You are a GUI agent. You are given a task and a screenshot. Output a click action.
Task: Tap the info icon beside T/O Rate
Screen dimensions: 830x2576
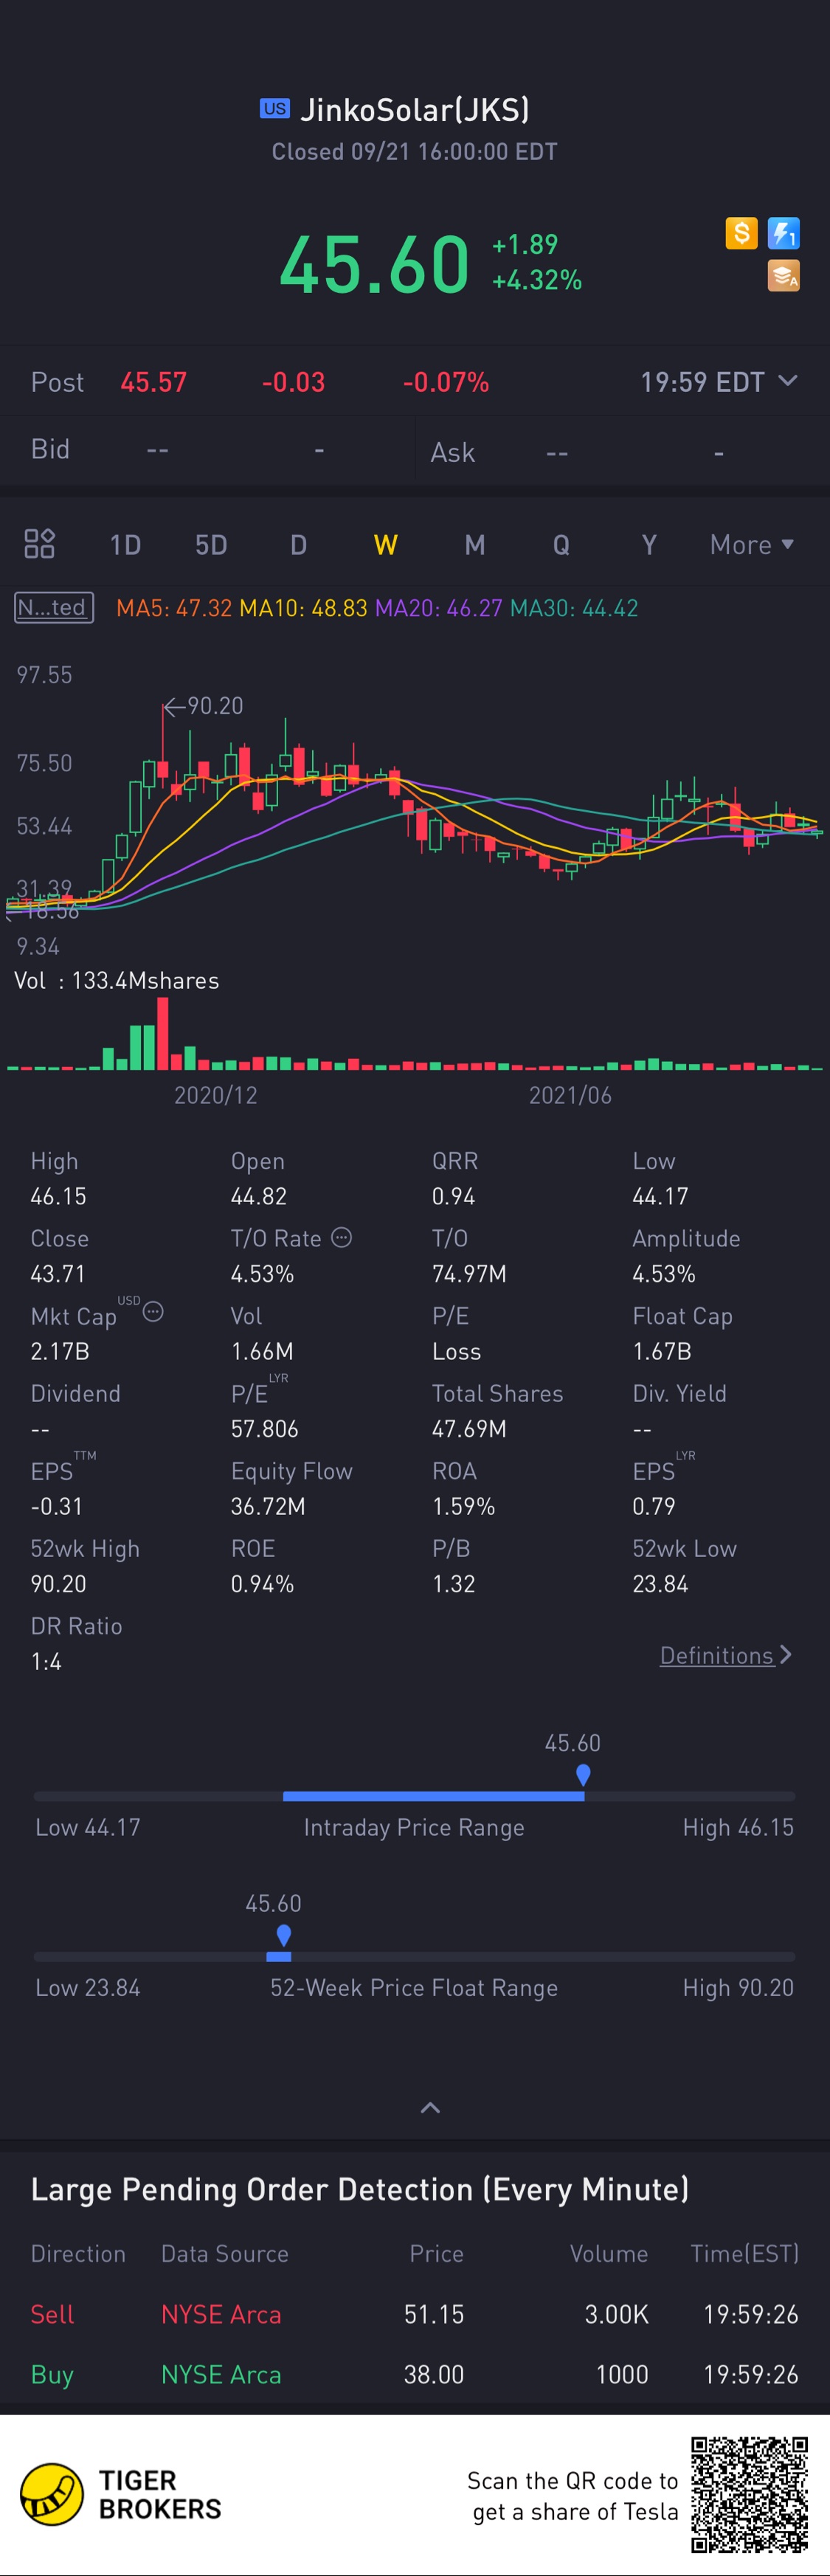point(342,1237)
